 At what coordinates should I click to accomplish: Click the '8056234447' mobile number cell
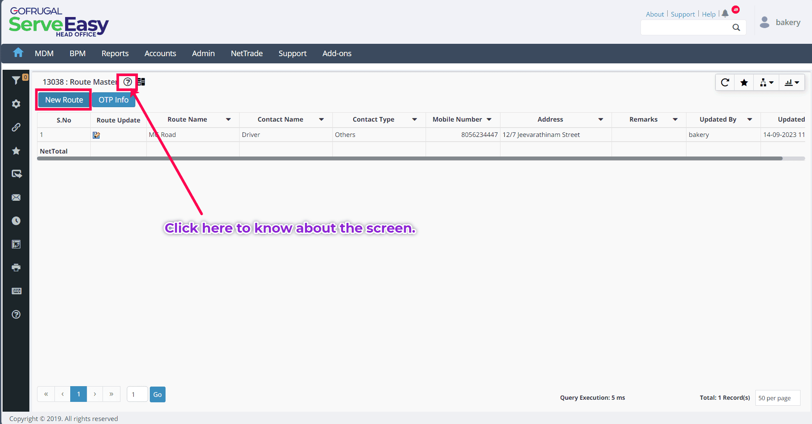coord(463,135)
